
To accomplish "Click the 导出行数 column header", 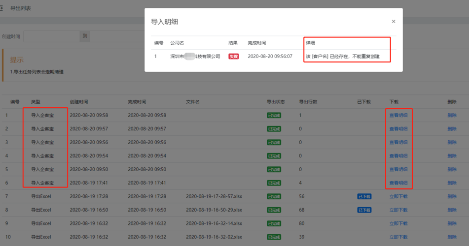I will [x=308, y=102].
